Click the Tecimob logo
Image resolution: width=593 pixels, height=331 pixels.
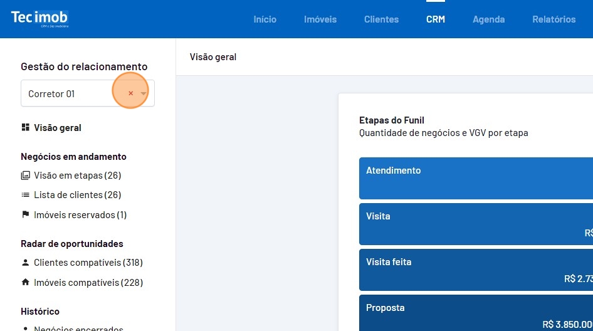coord(39,18)
